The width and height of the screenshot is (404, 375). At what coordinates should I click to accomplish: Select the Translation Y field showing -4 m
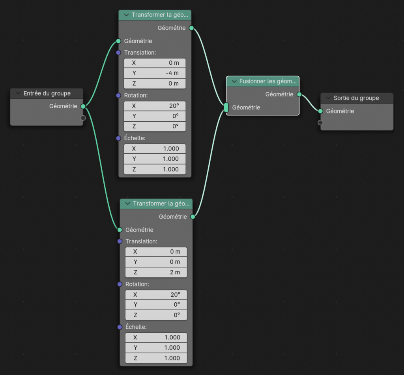(155, 73)
